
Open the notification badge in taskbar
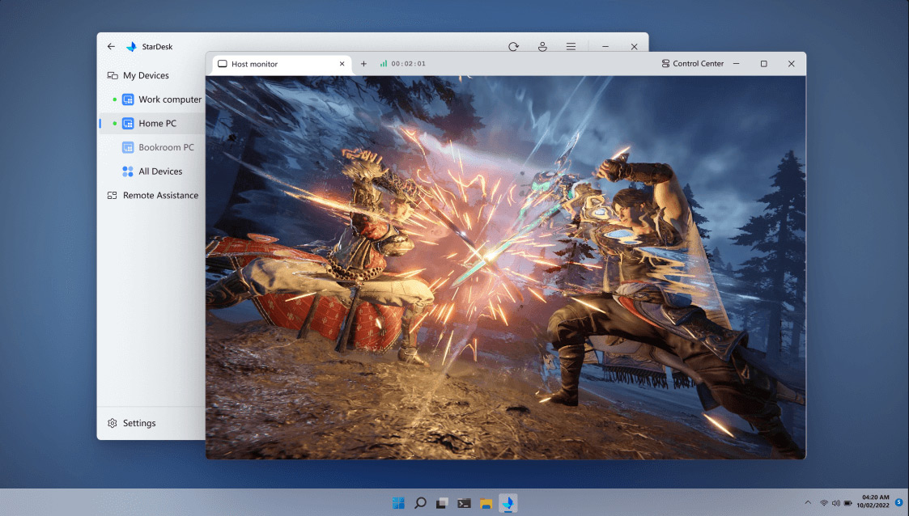point(898,502)
